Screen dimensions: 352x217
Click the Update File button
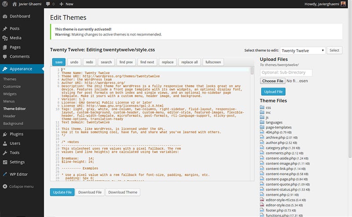[62, 192]
